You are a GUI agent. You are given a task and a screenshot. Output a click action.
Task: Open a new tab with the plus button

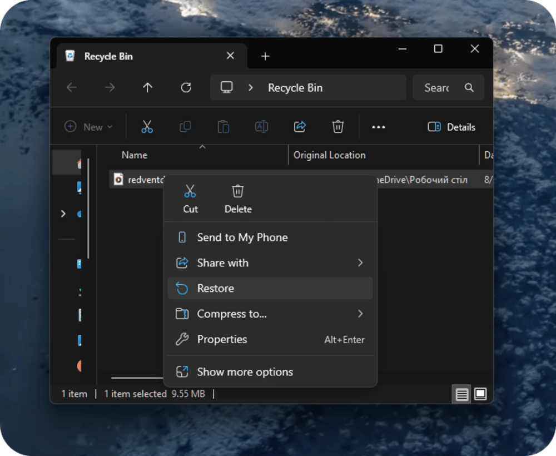pos(265,56)
